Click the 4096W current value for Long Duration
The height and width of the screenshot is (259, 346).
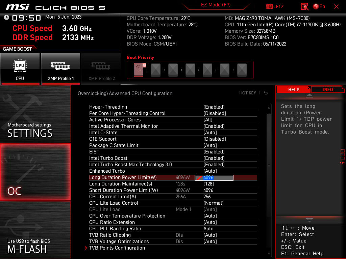183,177
